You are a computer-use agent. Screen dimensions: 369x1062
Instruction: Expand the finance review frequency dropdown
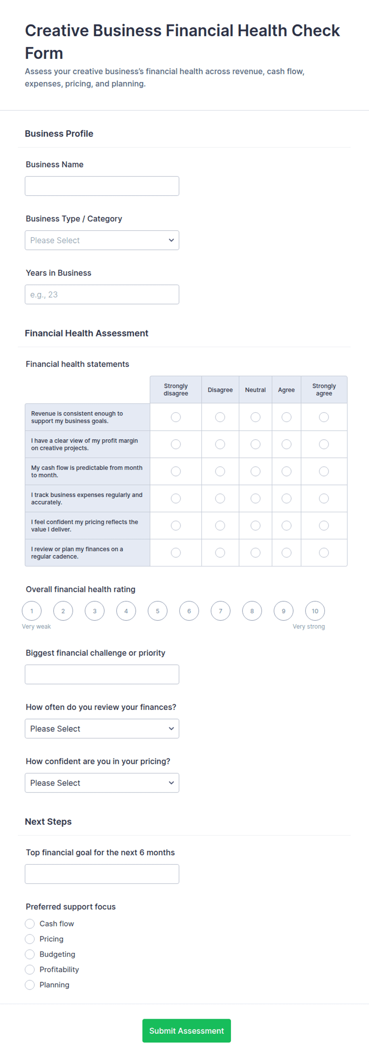[x=102, y=729]
